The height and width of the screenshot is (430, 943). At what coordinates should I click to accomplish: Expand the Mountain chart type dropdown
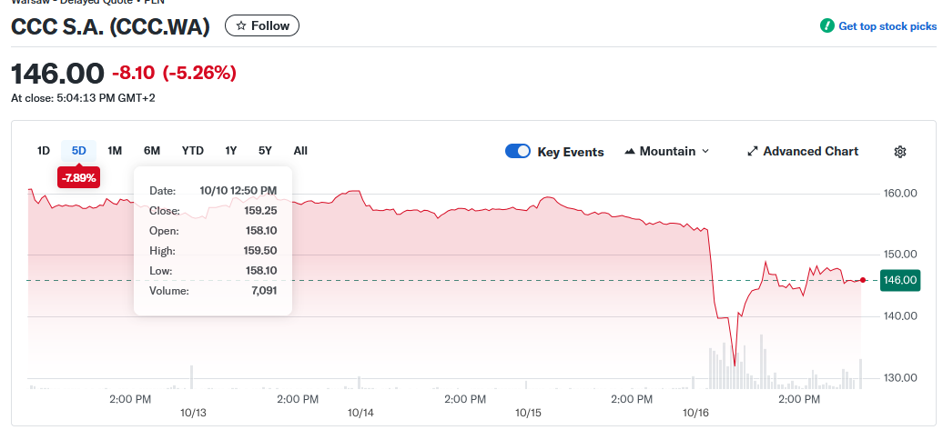705,152
